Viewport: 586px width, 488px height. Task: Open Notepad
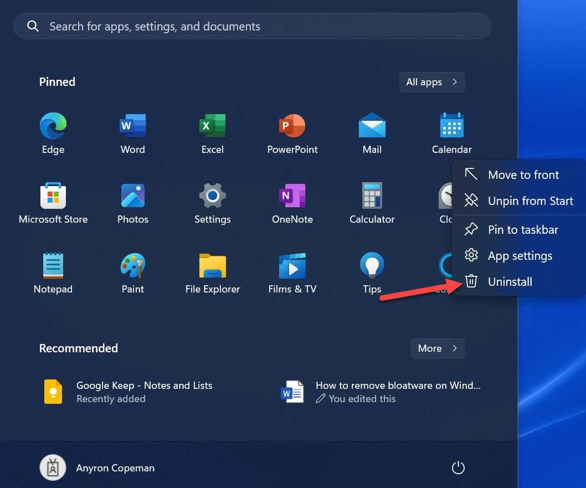pyautogui.click(x=53, y=273)
